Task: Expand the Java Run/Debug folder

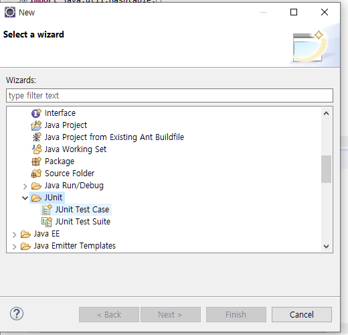Action: point(25,186)
